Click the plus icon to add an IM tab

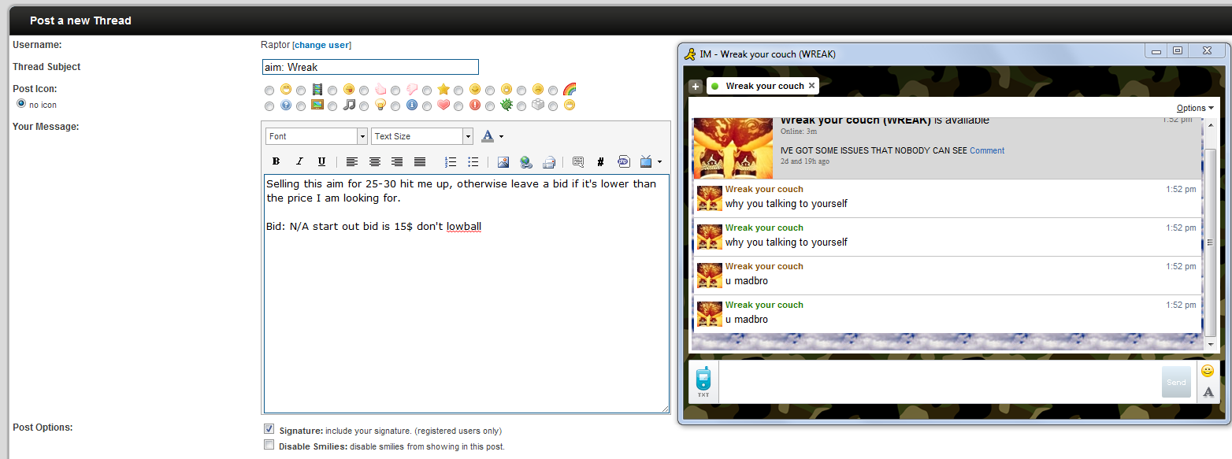click(695, 87)
